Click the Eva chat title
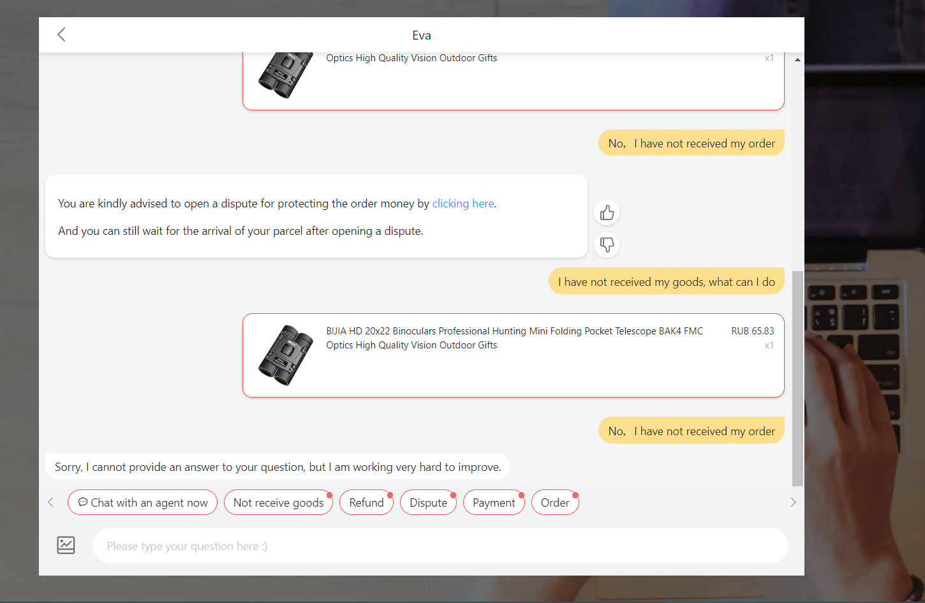The width and height of the screenshot is (925, 603). [x=422, y=35]
